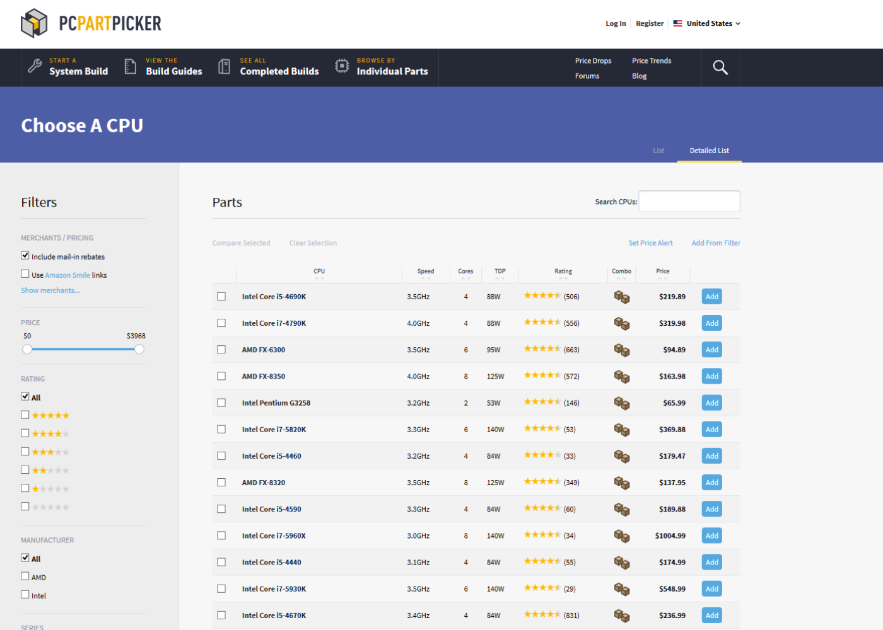The image size is (883, 630).
Task: Expand the Show merchants list
Action: click(50, 290)
